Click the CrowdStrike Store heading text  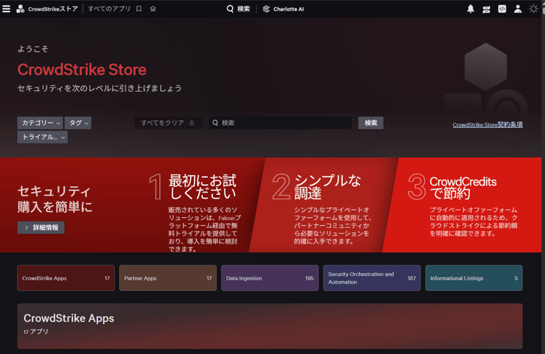82,70
